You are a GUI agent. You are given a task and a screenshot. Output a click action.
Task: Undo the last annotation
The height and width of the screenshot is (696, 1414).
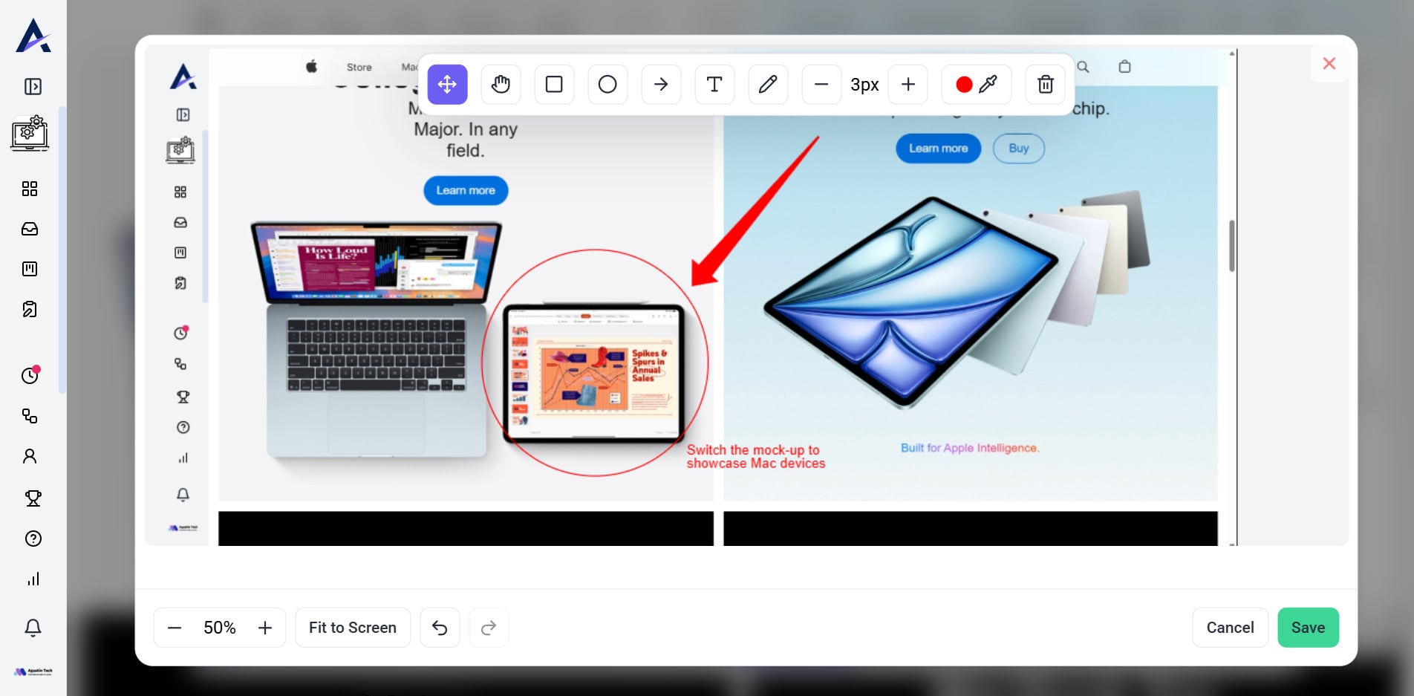click(x=440, y=628)
